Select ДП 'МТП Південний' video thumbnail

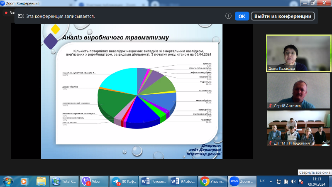point(298,128)
